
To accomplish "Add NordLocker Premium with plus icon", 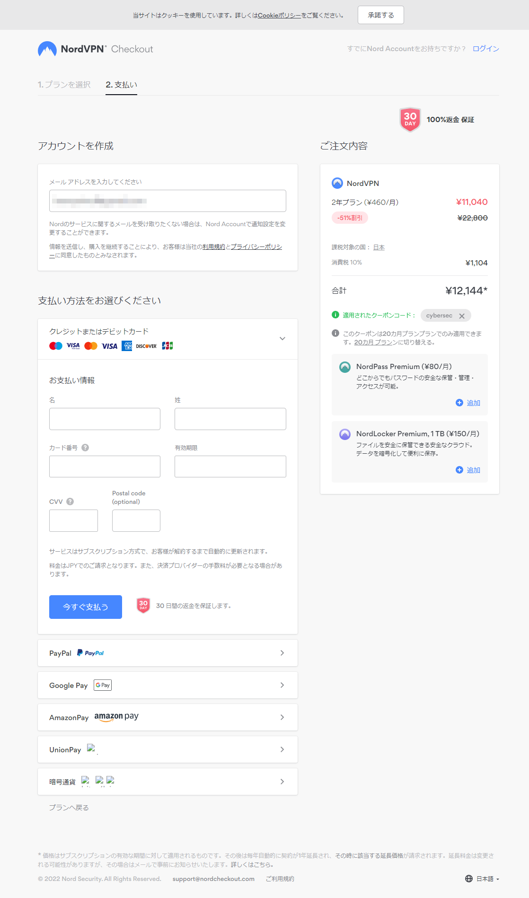I will [x=459, y=470].
